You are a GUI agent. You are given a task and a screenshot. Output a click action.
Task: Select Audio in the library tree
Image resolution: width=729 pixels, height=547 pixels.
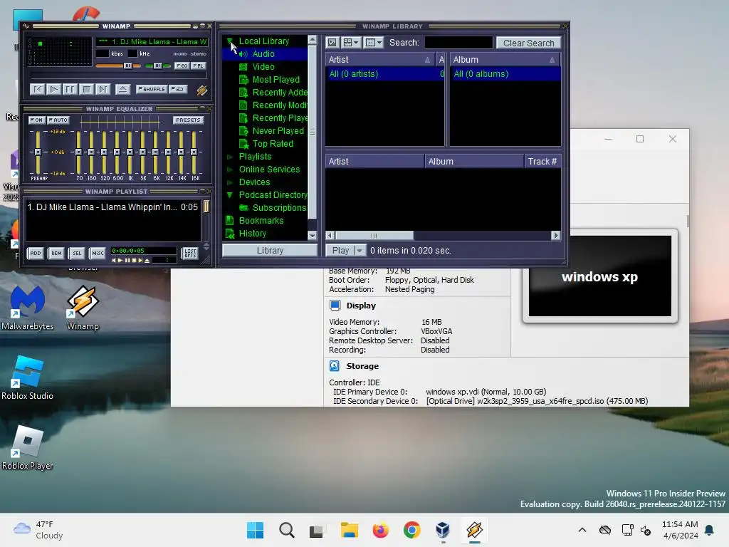point(263,54)
